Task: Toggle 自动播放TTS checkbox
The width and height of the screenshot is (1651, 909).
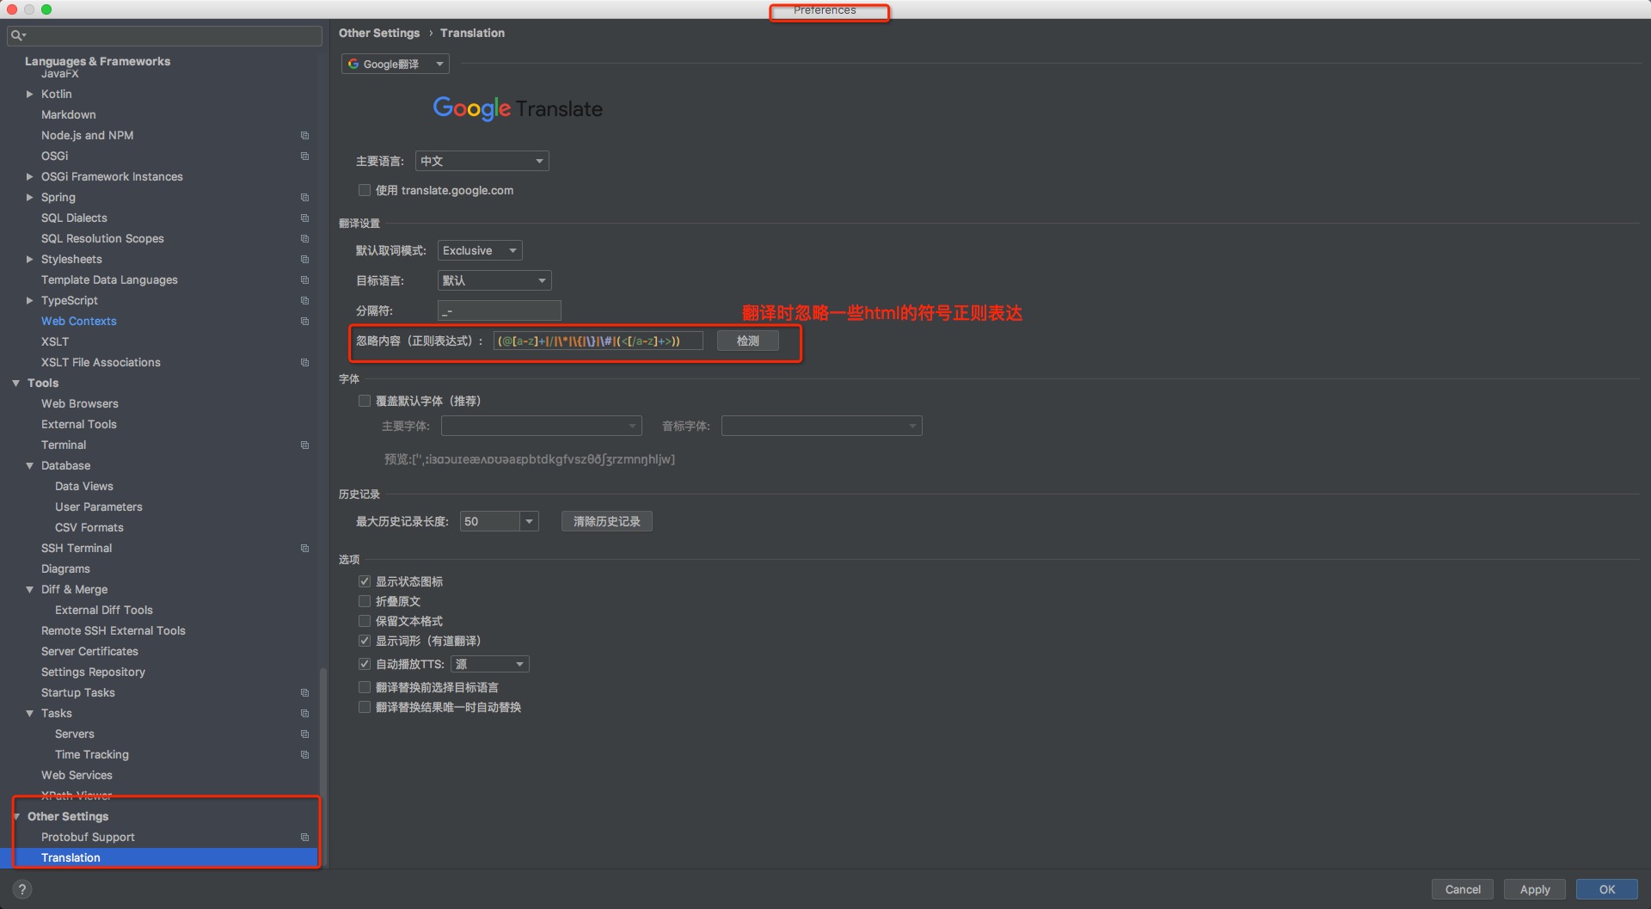Action: [x=365, y=664]
